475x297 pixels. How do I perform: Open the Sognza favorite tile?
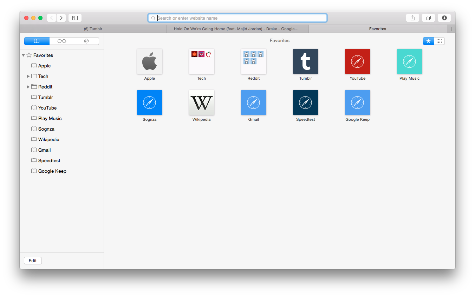150,103
